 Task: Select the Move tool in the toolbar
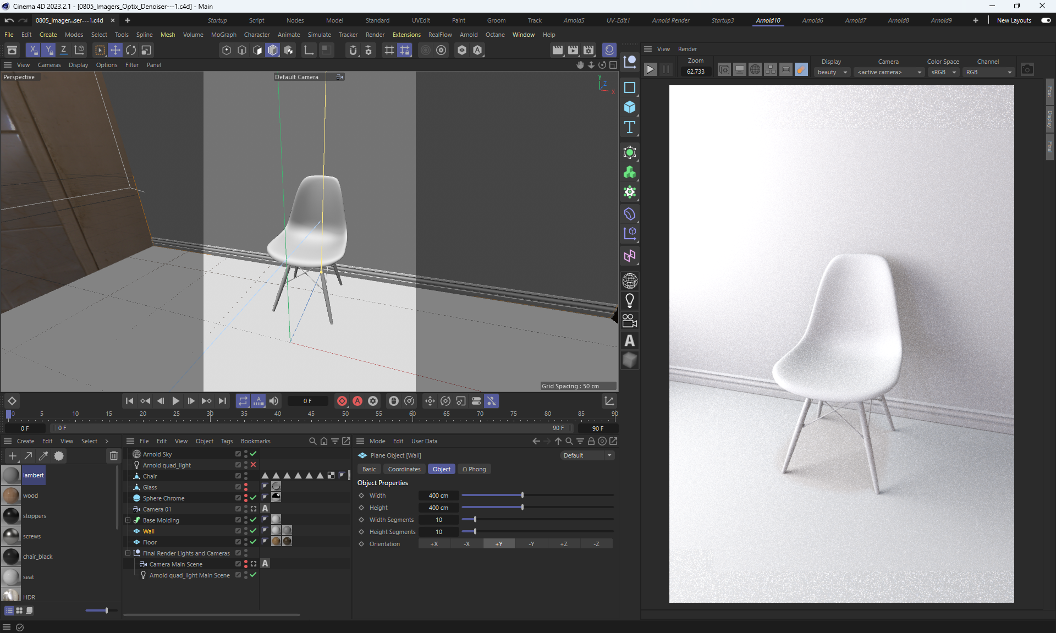point(116,50)
